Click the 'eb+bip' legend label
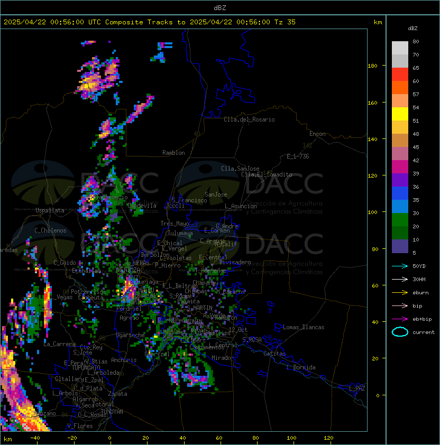This screenshot has width=440, height=445. 422,319
